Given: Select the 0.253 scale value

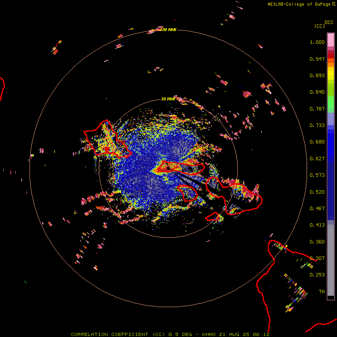Looking at the screenshot, I should [x=317, y=275].
